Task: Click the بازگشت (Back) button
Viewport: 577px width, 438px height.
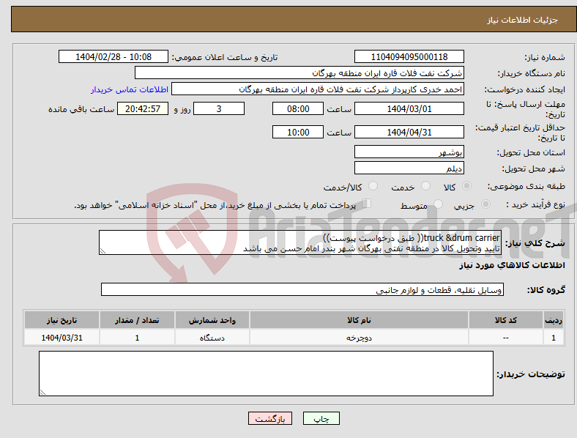Action: pyautogui.click(x=270, y=418)
